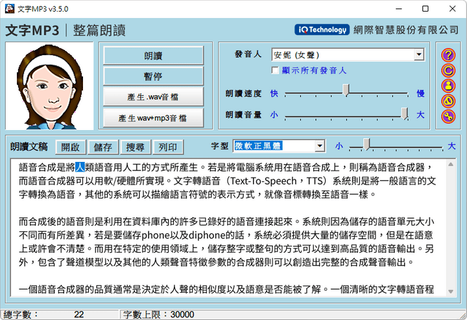Screen dimensions: 467x320
Task: Click the app icon in title bar
Action: 9,8
